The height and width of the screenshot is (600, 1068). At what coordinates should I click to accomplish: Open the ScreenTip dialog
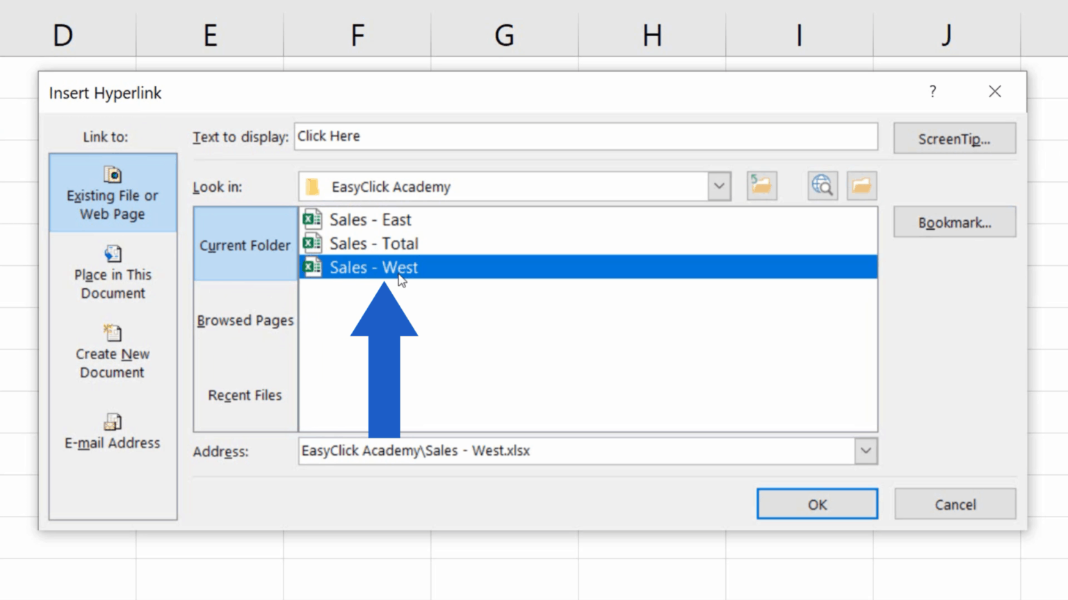point(954,138)
